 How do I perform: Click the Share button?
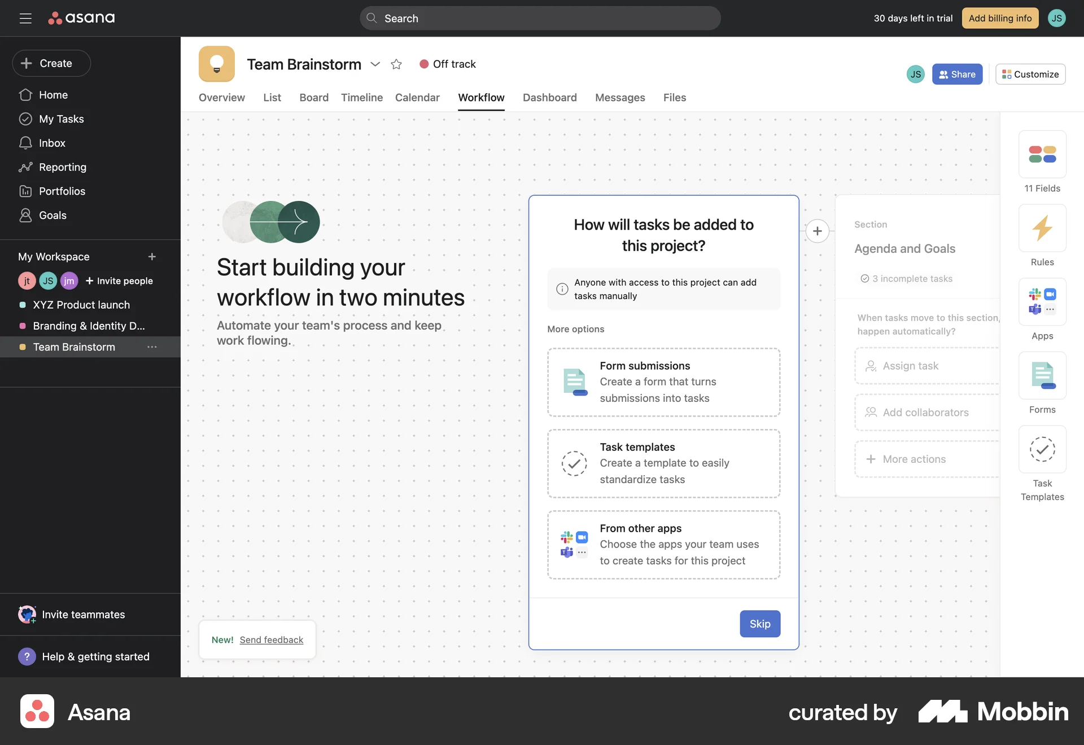[957, 74]
